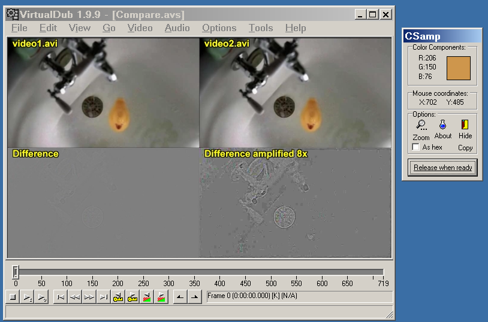Click the sampled orange color swatch
Image resolution: width=488 pixels, height=322 pixels.
pyautogui.click(x=459, y=68)
